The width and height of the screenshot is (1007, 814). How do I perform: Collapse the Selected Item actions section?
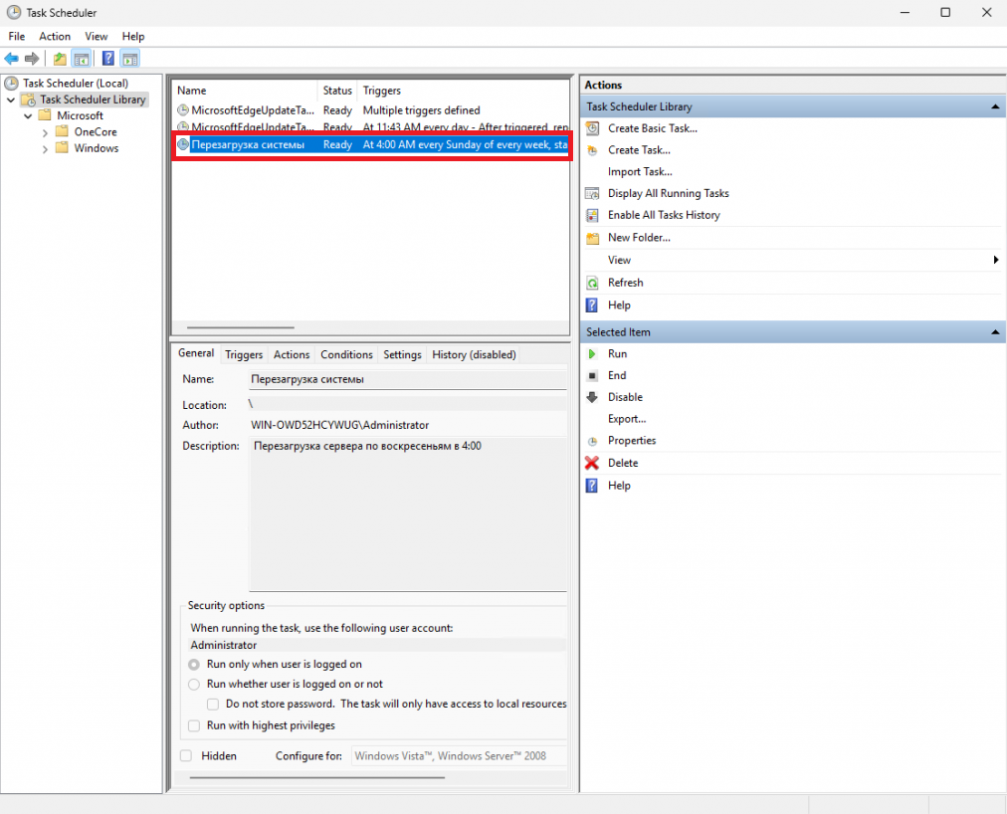995,332
